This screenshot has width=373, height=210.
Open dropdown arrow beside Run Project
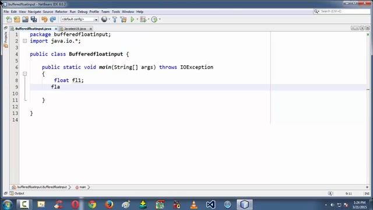click(x=138, y=19)
